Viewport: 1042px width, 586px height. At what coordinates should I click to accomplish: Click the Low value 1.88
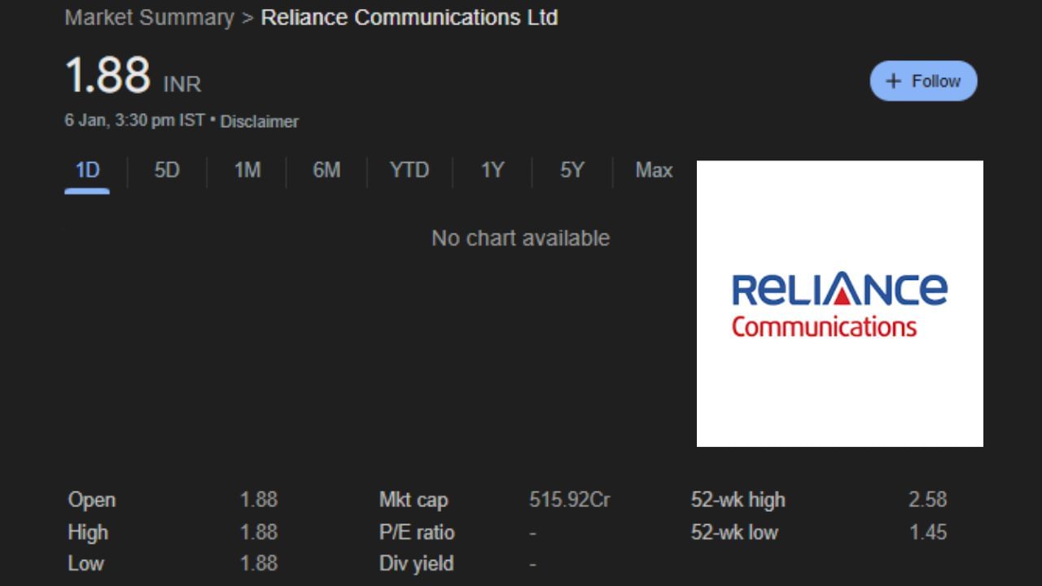pyautogui.click(x=259, y=563)
